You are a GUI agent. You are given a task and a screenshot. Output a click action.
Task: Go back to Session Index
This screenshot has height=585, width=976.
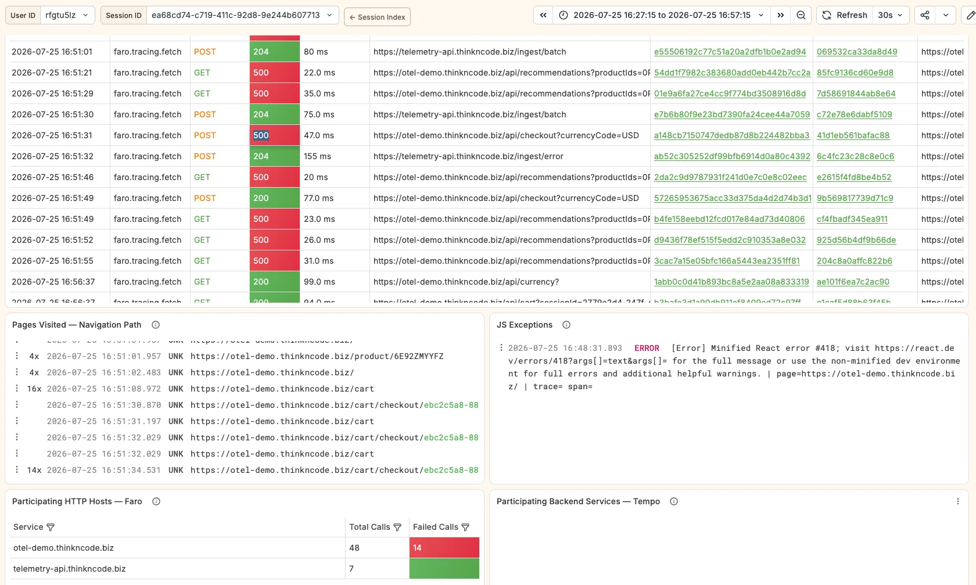click(x=377, y=17)
